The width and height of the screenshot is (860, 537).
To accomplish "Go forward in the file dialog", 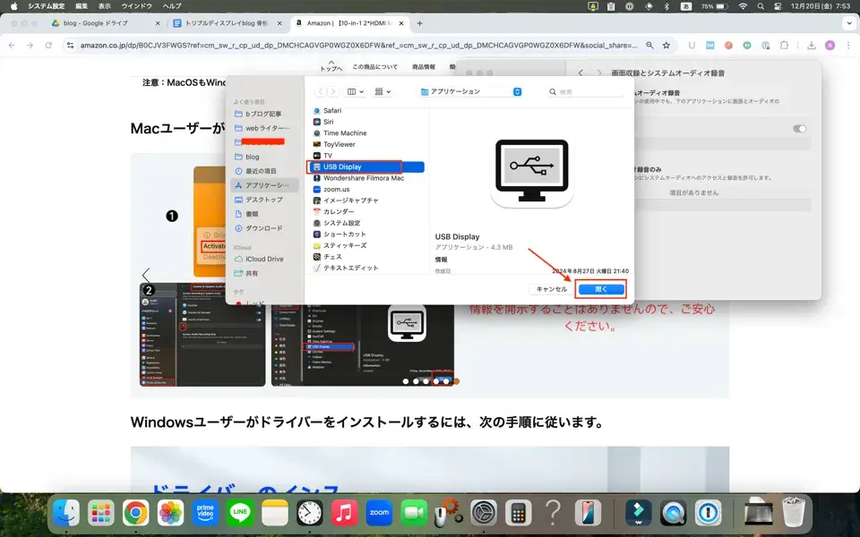I will pos(333,91).
